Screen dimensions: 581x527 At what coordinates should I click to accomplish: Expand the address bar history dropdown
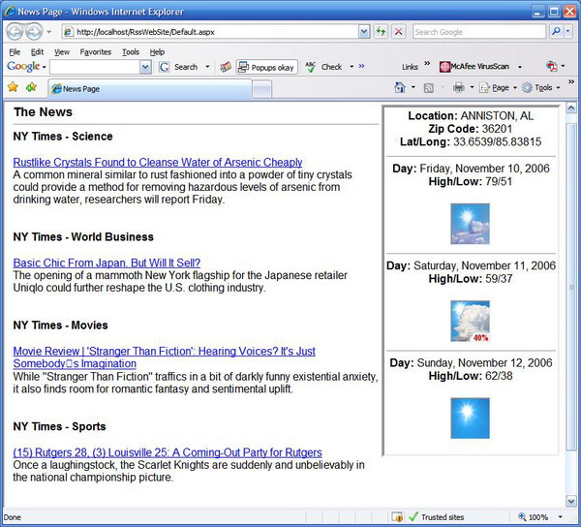364,32
